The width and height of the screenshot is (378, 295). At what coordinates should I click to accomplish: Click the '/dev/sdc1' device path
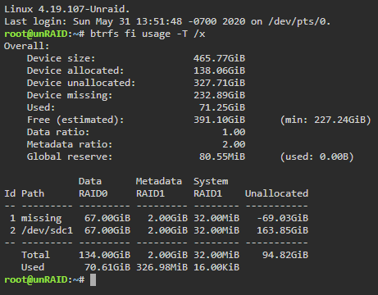click(x=47, y=230)
